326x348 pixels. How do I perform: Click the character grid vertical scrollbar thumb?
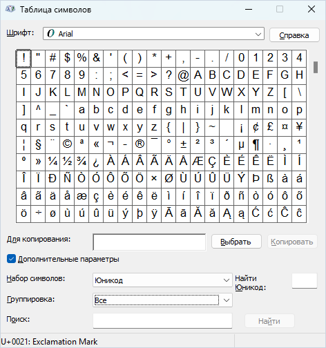point(316,67)
